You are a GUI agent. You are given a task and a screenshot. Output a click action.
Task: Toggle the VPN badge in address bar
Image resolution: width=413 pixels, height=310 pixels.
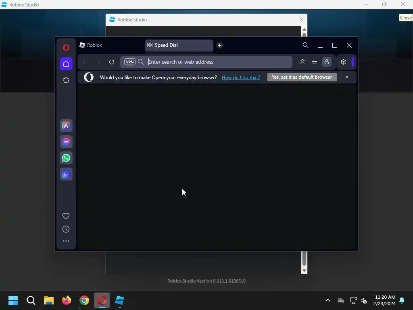coord(129,62)
